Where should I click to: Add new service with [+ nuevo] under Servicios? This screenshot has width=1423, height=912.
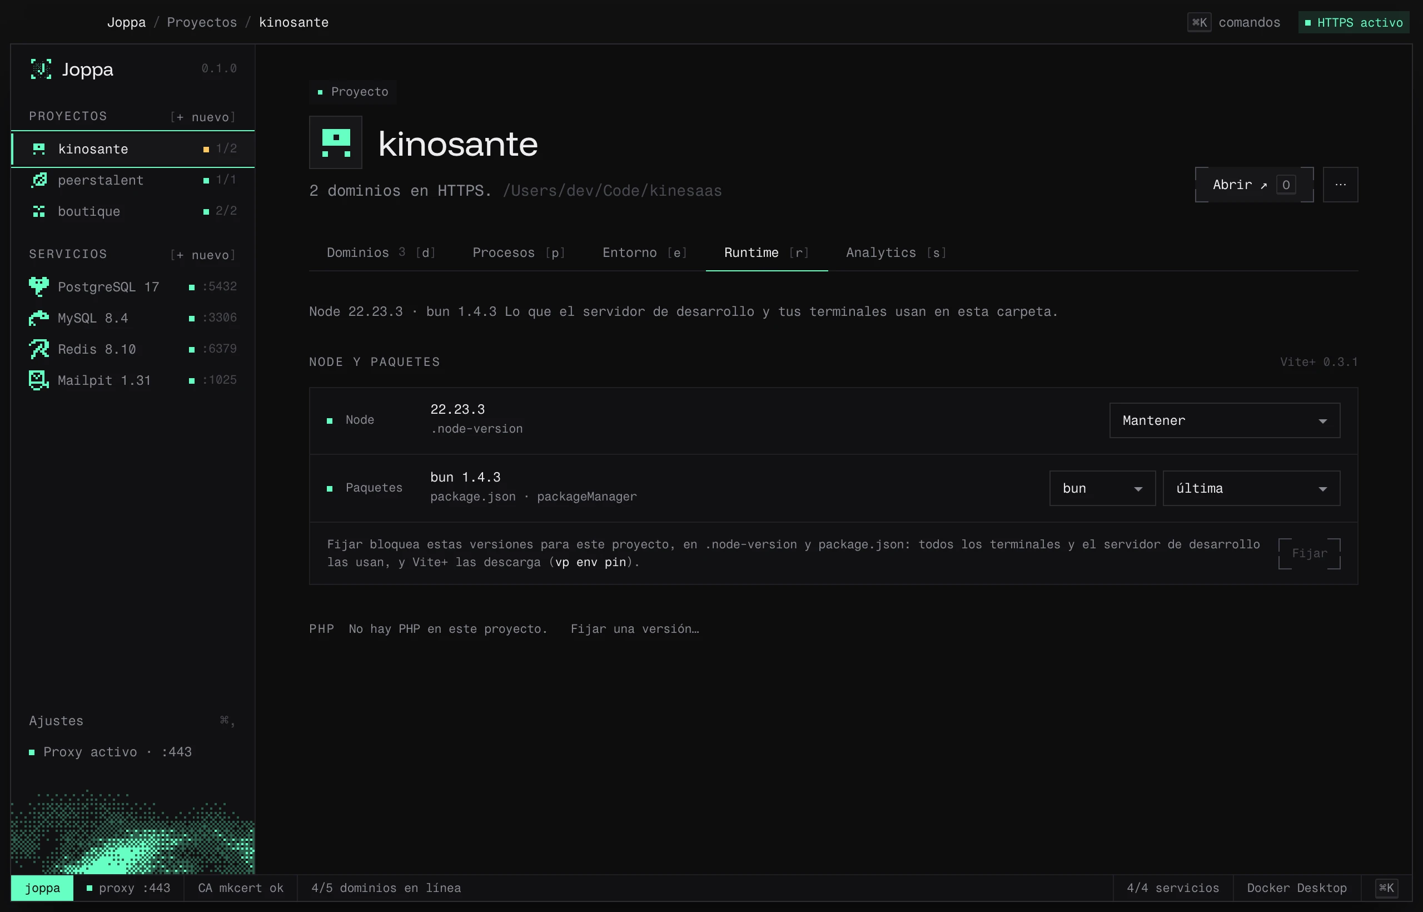point(203,255)
